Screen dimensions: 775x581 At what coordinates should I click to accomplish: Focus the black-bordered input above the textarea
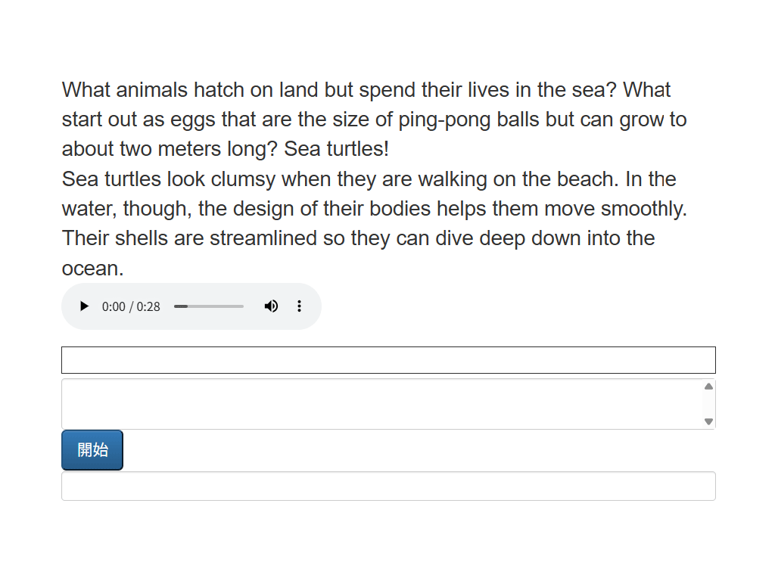coord(388,360)
